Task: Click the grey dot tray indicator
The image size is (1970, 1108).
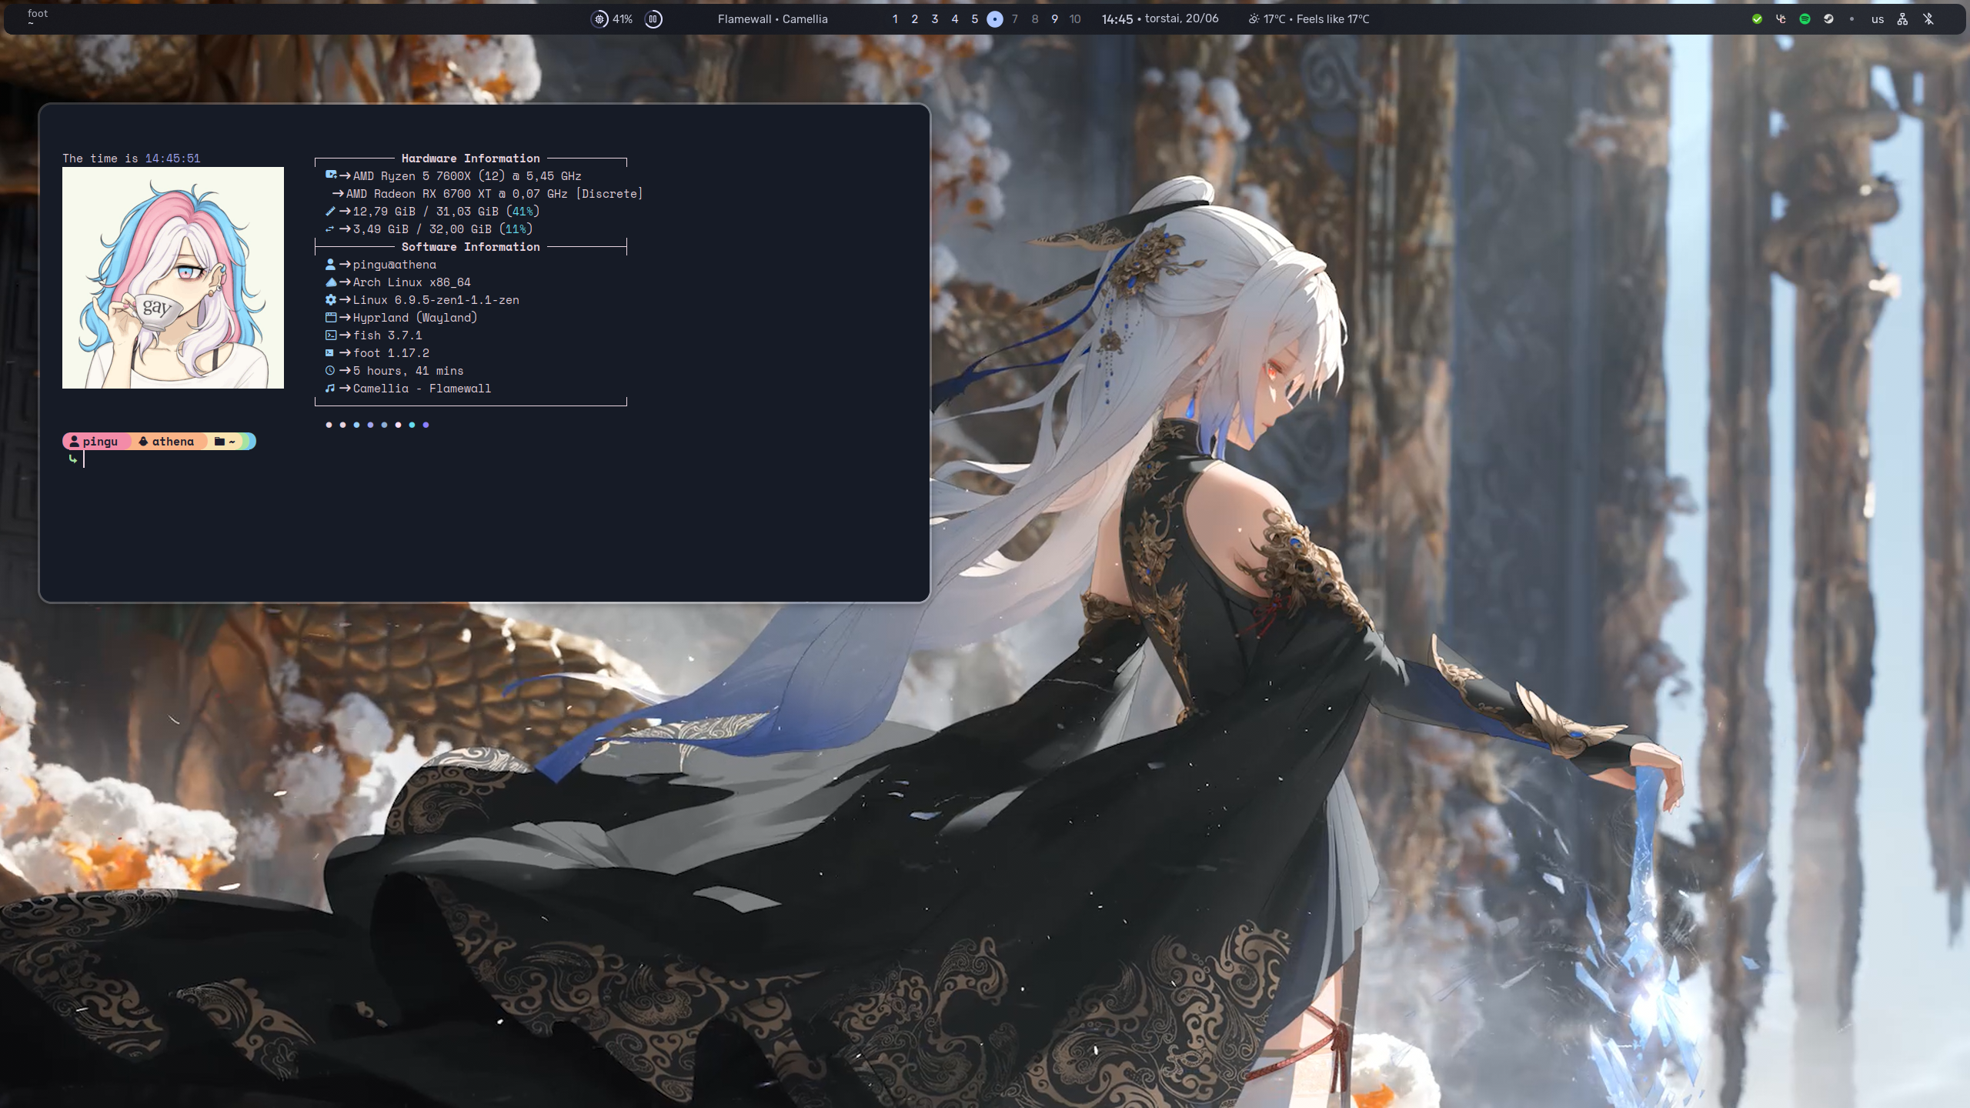Action: click(x=1851, y=19)
